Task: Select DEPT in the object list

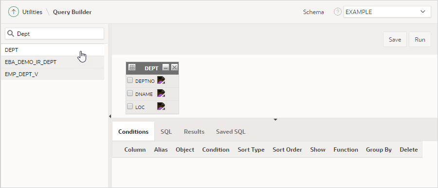Action: pyautogui.click(x=53, y=50)
